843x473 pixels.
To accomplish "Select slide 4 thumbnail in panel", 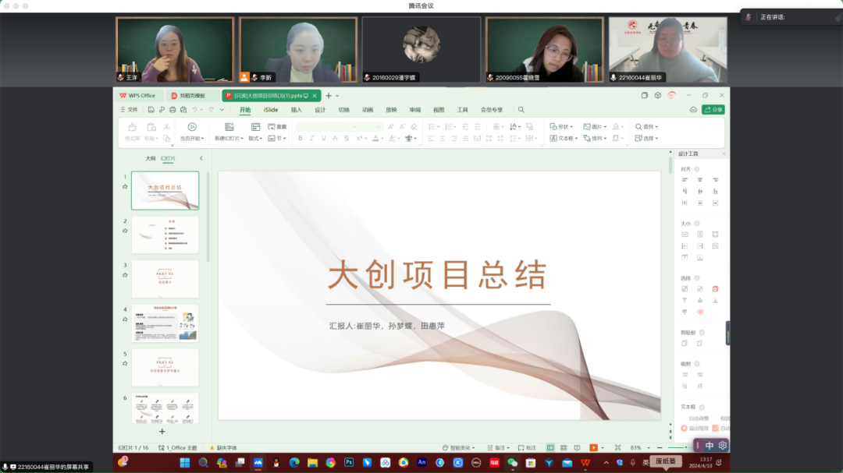I will 165,323.
